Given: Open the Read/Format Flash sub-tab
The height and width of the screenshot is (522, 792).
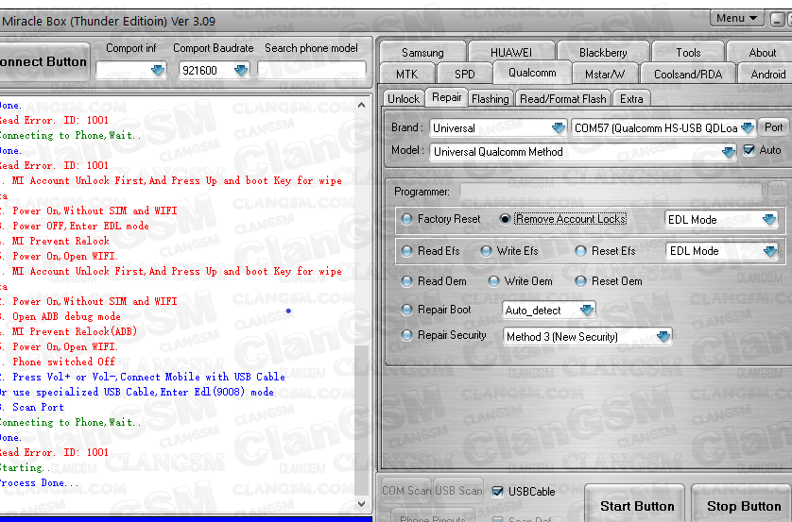Looking at the screenshot, I should click(x=562, y=98).
